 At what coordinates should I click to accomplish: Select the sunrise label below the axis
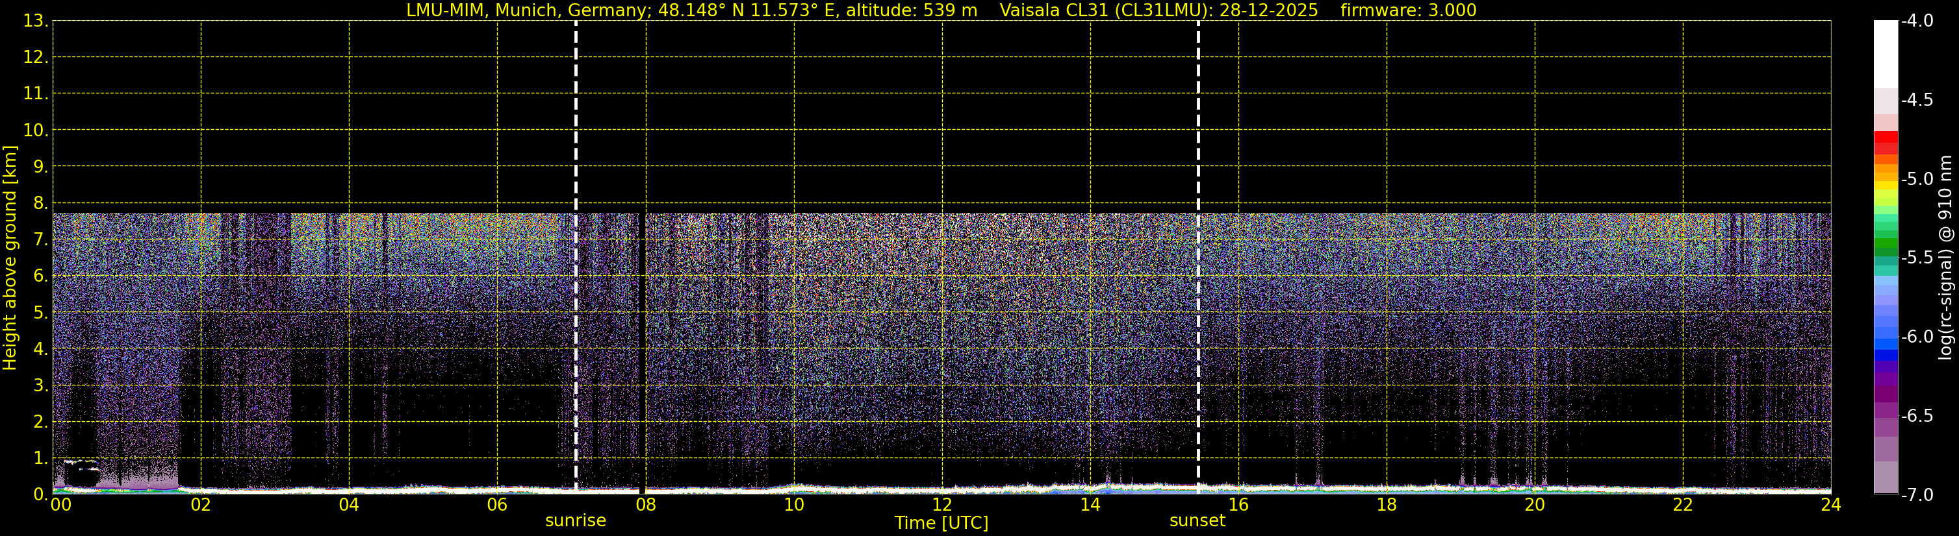point(576,521)
